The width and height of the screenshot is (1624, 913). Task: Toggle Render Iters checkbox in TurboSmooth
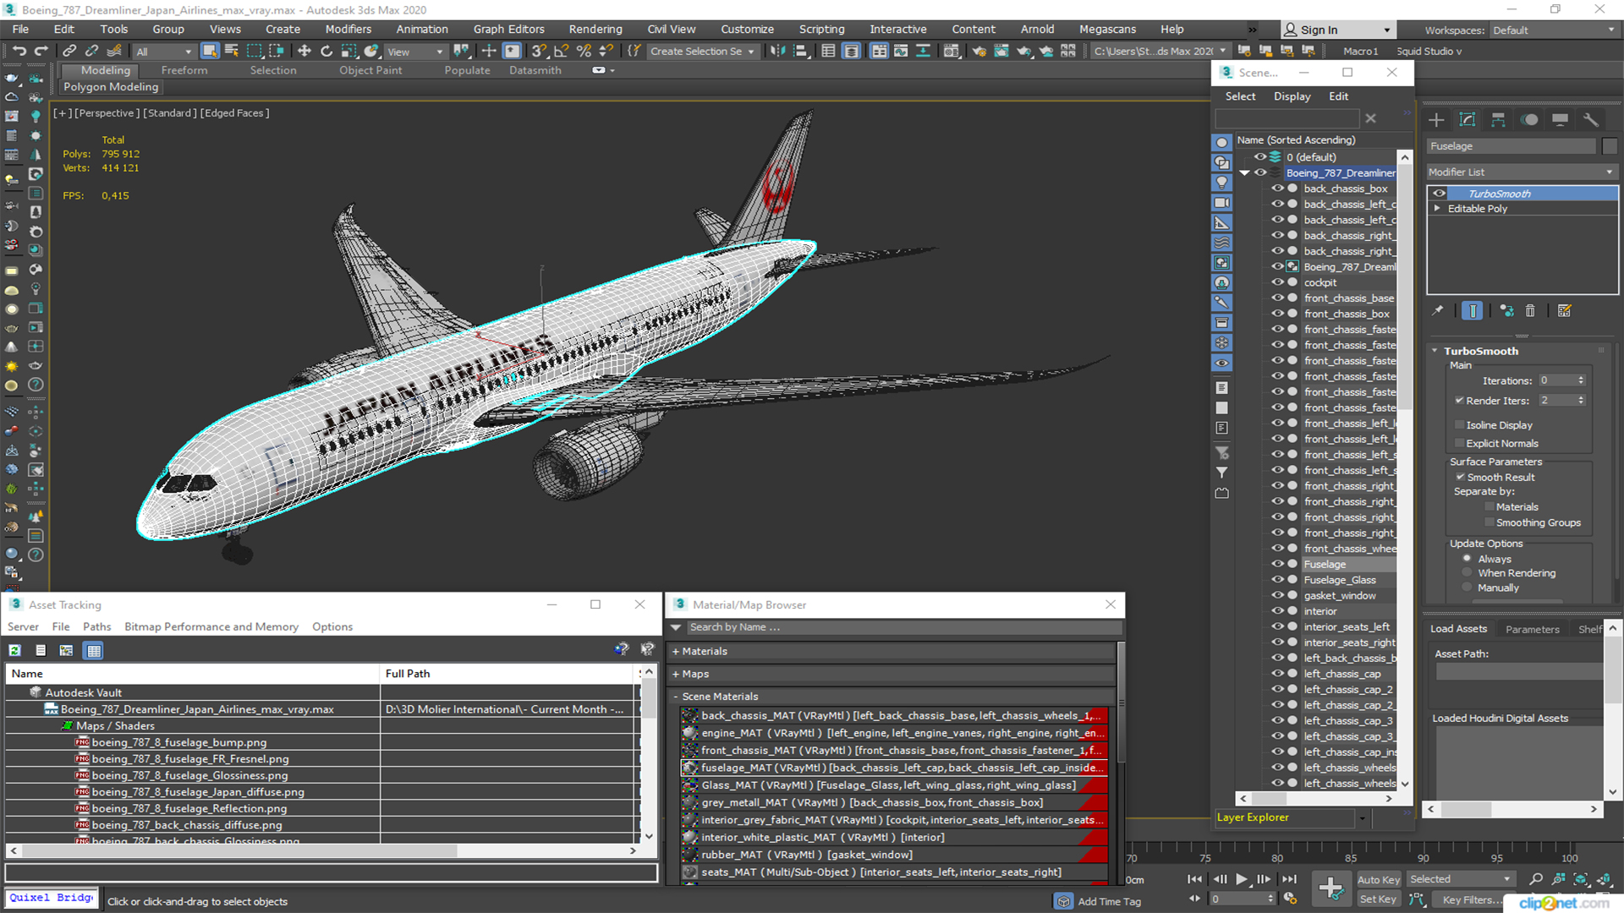[1459, 400]
